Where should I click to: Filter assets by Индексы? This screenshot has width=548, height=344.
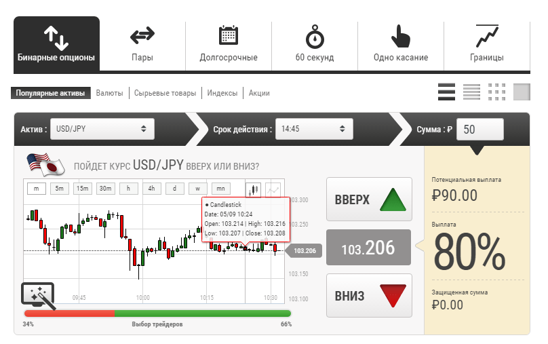click(x=222, y=93)
